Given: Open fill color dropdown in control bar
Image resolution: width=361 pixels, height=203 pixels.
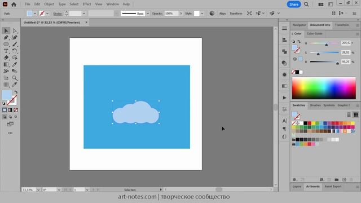Looking at the screenshot, I should point(35,14).
